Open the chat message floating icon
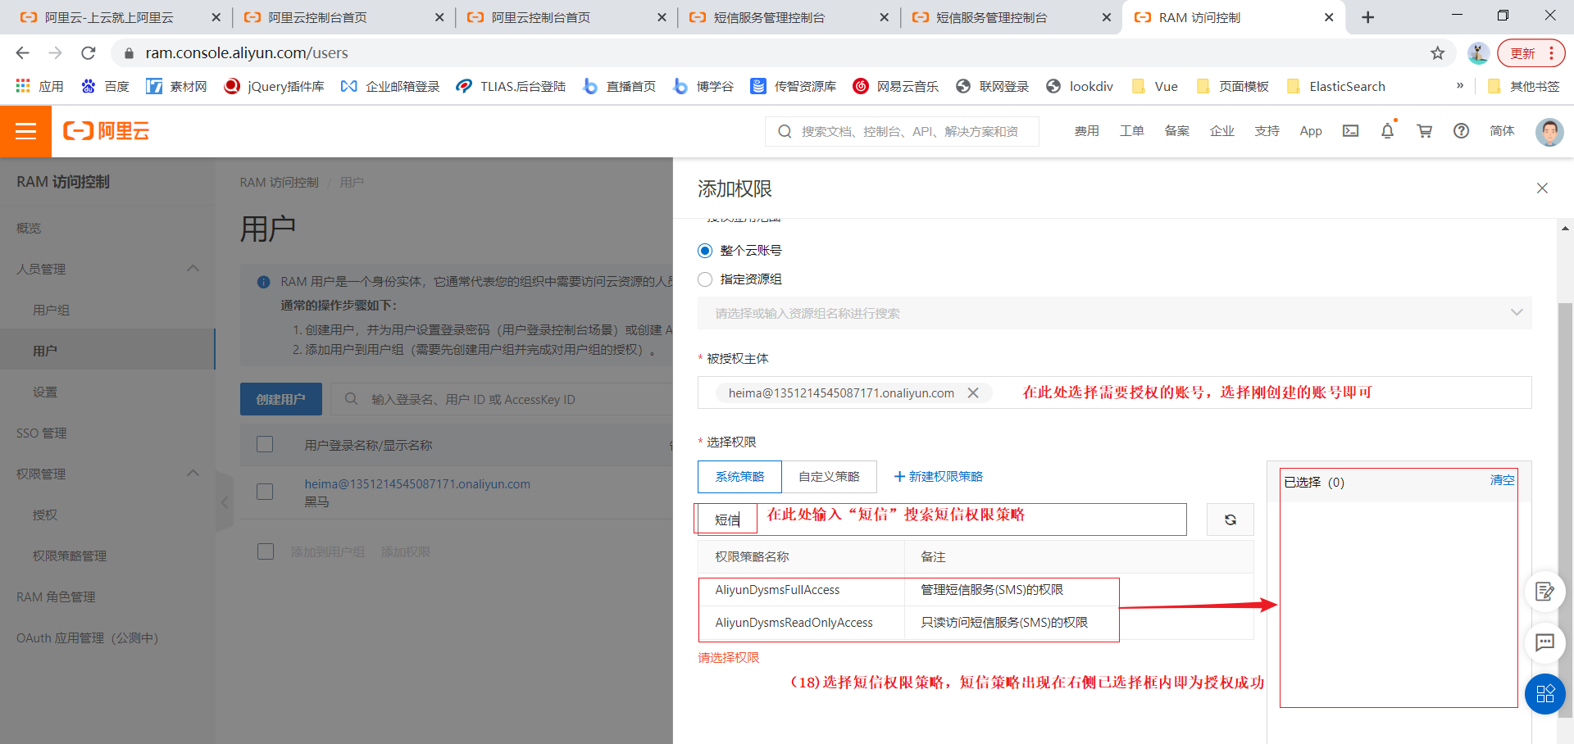 pos(1544,642)
